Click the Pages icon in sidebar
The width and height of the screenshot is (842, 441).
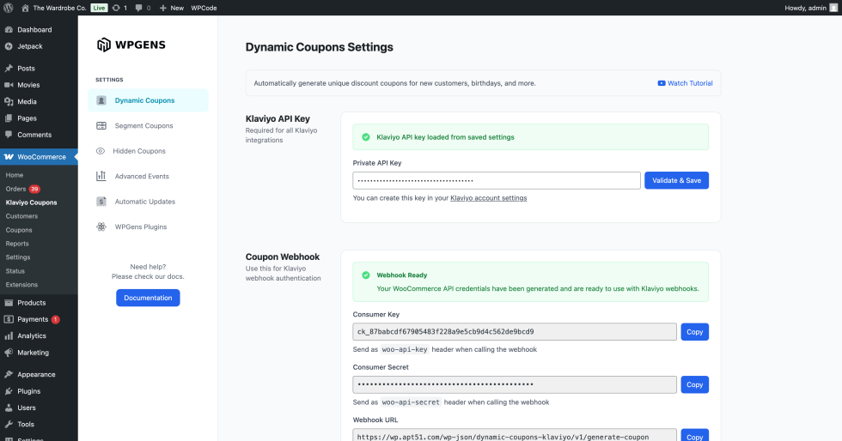9,118
